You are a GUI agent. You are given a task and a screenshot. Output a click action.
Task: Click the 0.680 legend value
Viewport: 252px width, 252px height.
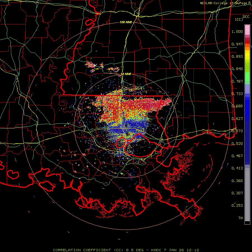237,106
